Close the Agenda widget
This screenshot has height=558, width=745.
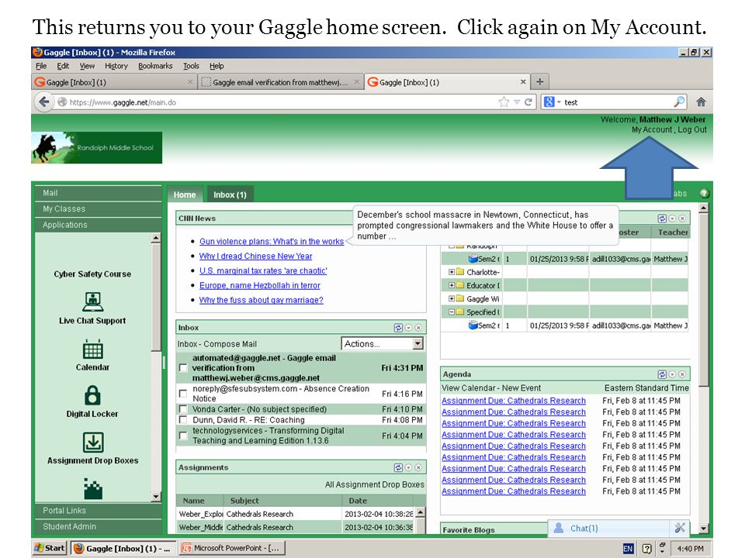[682, 374]
